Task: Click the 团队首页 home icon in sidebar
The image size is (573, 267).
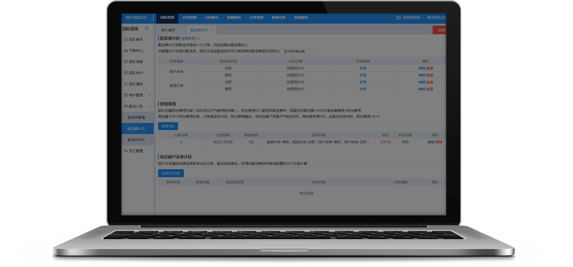Action: click(x=125, y=40)
